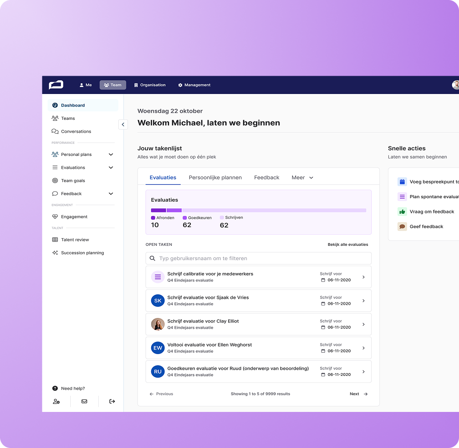The height and width of the screenshot is (448, 459).
Task: Click the Schrijven legend swatch
Action: click(x=222, y=218)
